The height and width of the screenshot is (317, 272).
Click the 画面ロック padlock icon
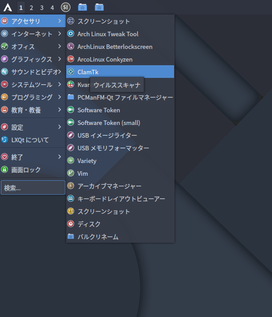5,169
